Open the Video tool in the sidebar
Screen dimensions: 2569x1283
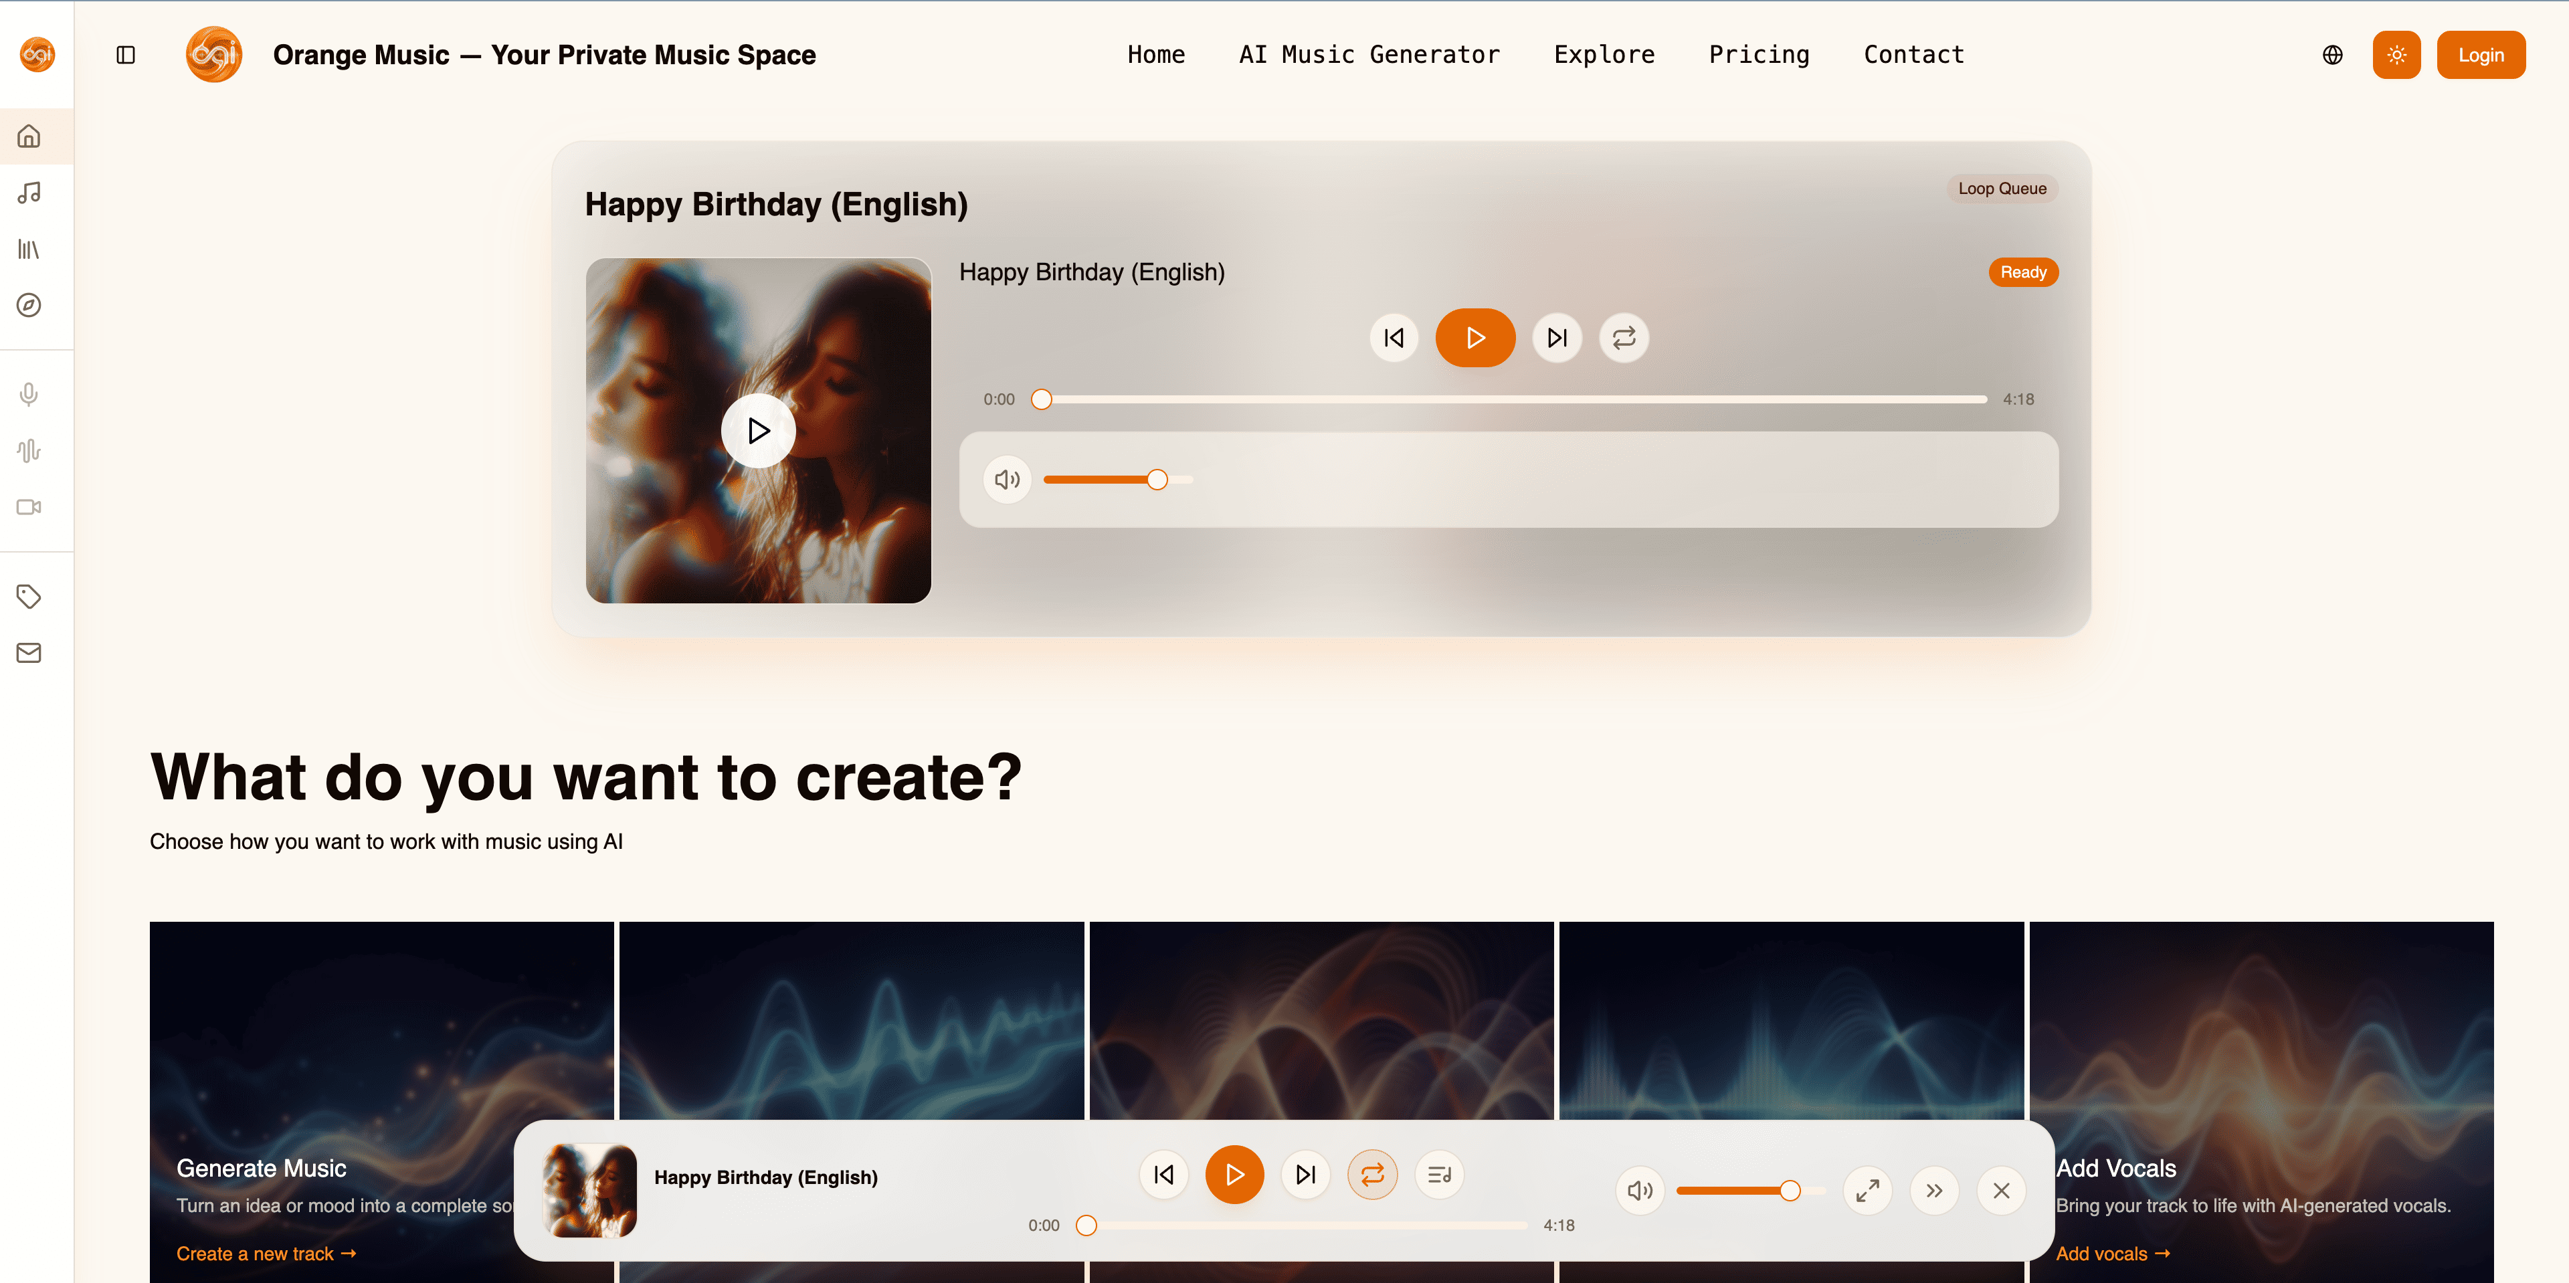pyautogui.click(x=29, y=506)
